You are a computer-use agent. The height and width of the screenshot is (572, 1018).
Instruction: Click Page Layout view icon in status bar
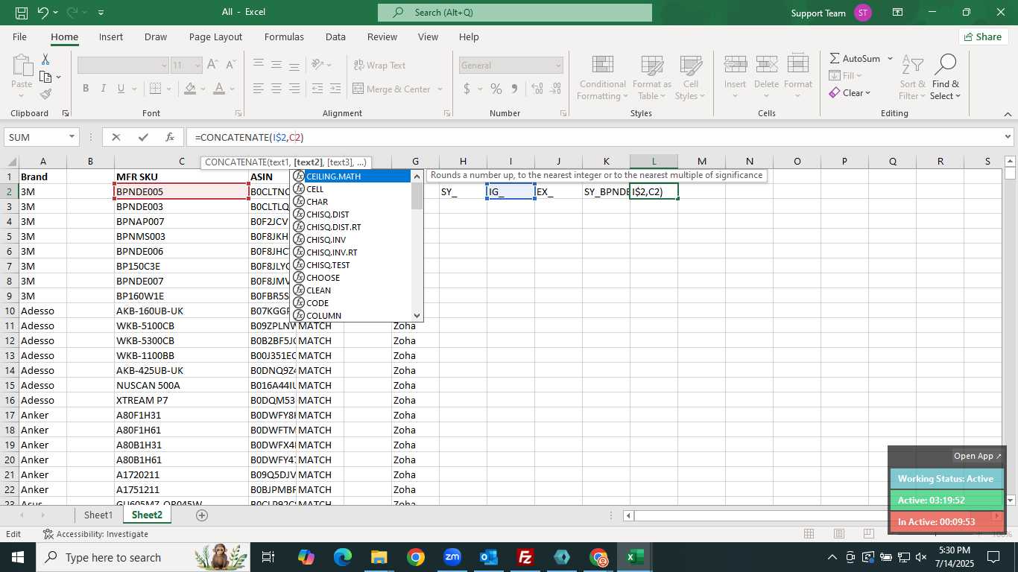point(838,533)
